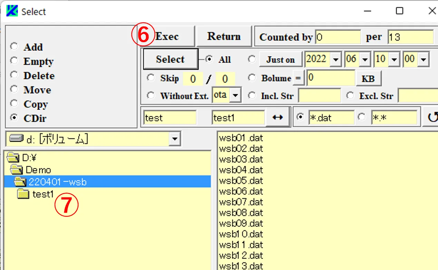Image resolution: width=438 pixels, height=270 pixels.
Task: Select the *.dat filter radio button
Action: [x=301, y=117]
